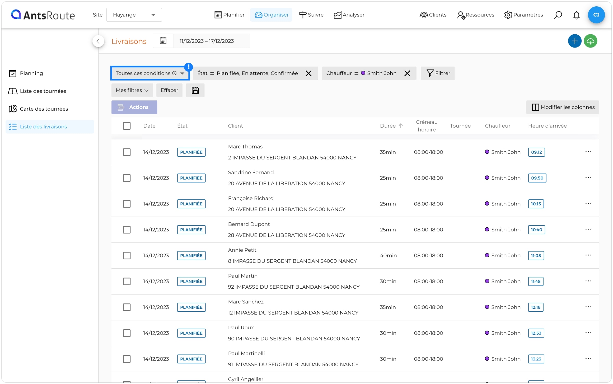Screen dimensions: 613x384
Task: Click the blue plus add-delivery button
Action: [574, 41]
